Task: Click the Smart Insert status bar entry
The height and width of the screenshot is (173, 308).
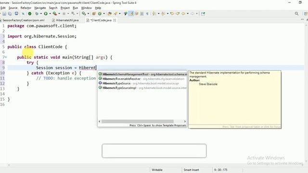Action: (x=191, y=170)
